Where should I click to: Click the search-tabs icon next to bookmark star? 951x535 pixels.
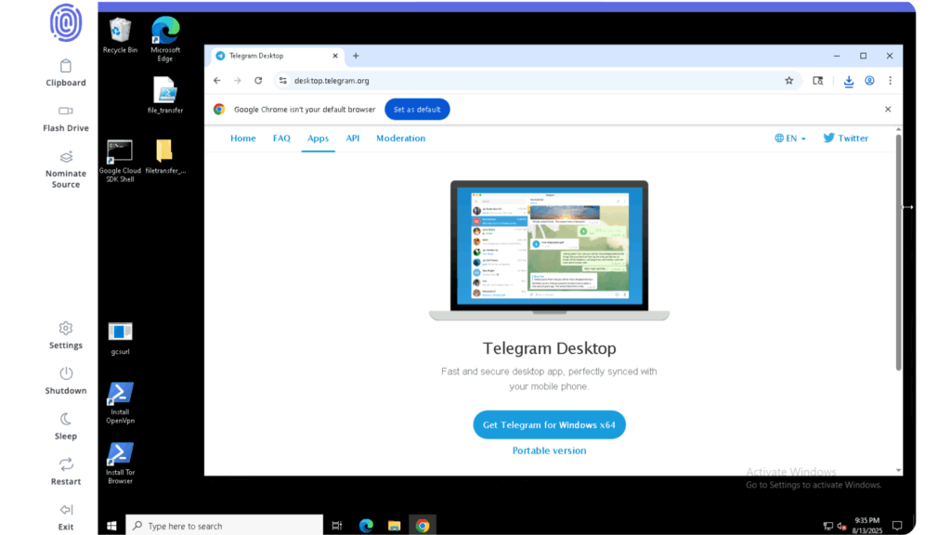click(817, 81)
